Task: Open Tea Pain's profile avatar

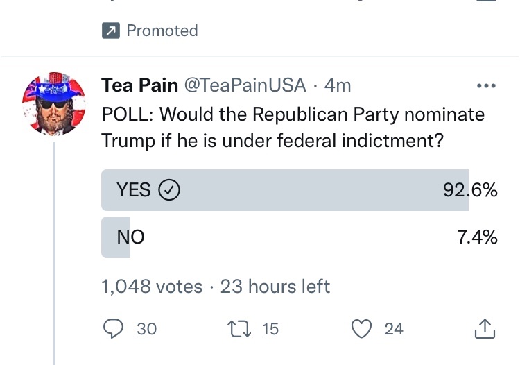Action: pos(54,104)
